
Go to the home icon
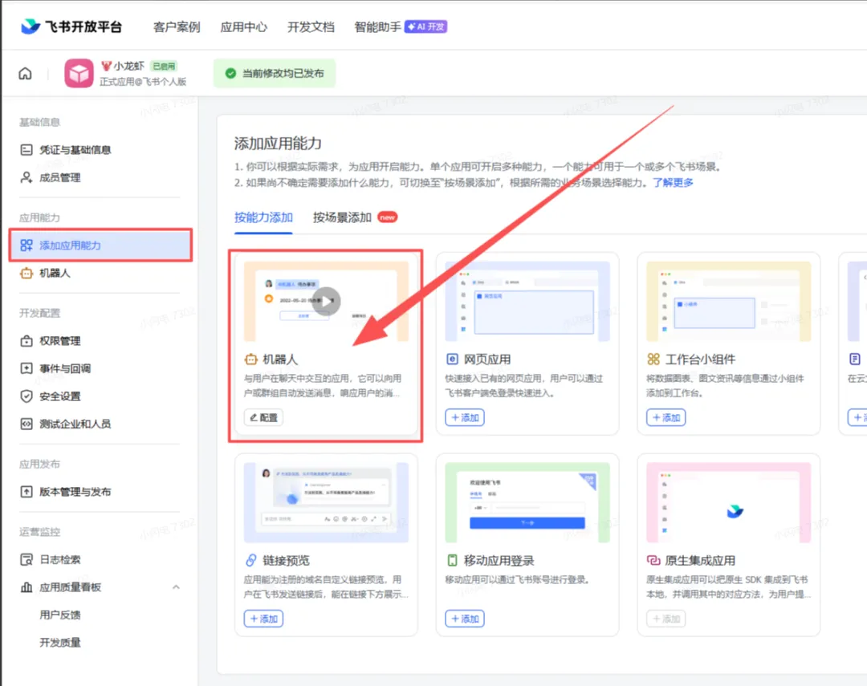25,73
